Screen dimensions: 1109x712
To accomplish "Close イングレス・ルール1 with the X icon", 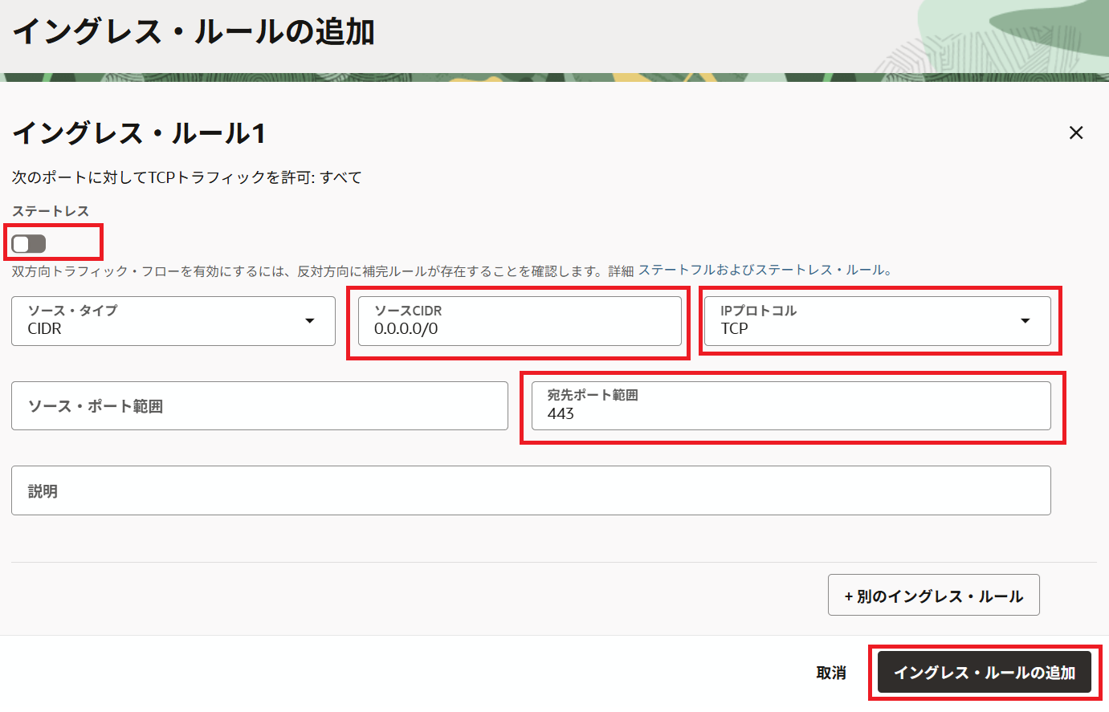I will tap(1076, 132).
